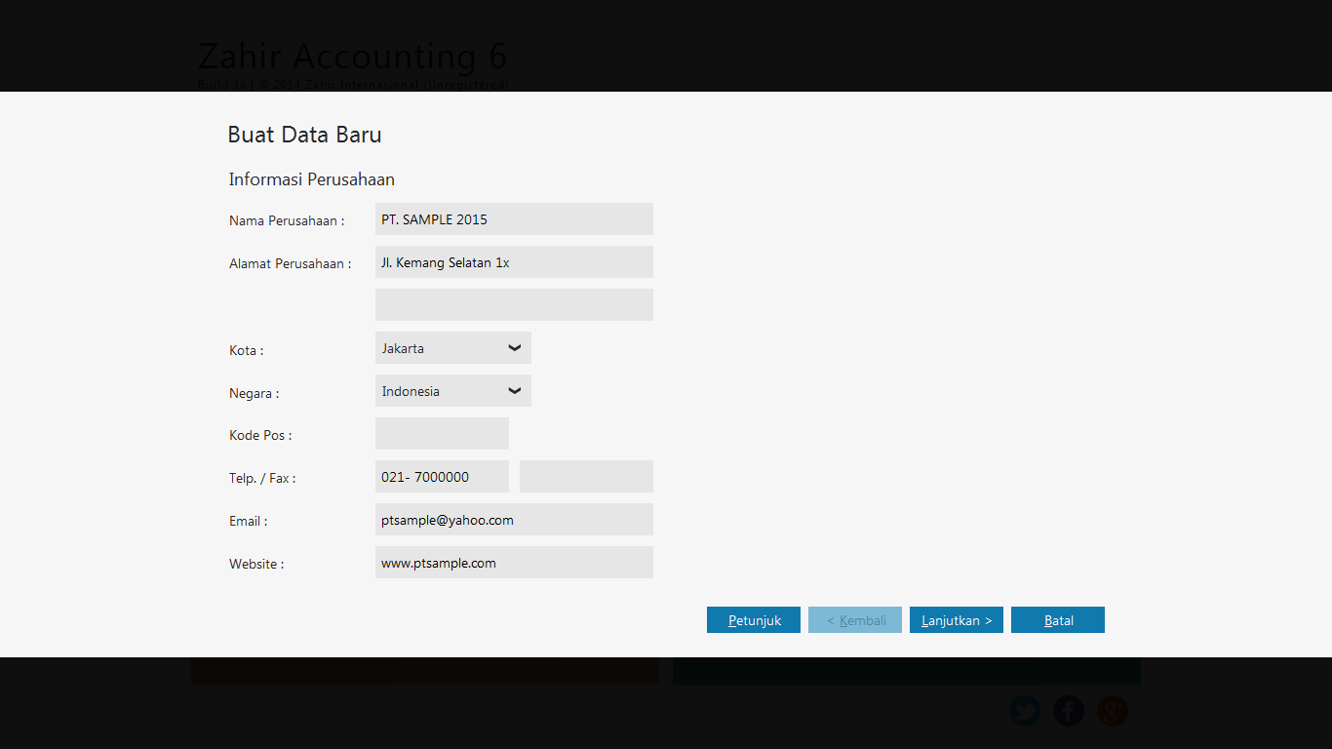This screenshot has width=1332, height=749.
Task: Click the Twitter icon in the background window
Action: coord(1025,710)
